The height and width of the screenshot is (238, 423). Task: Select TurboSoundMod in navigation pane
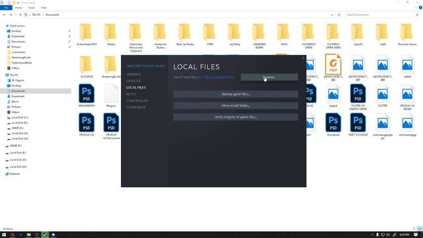21,63
